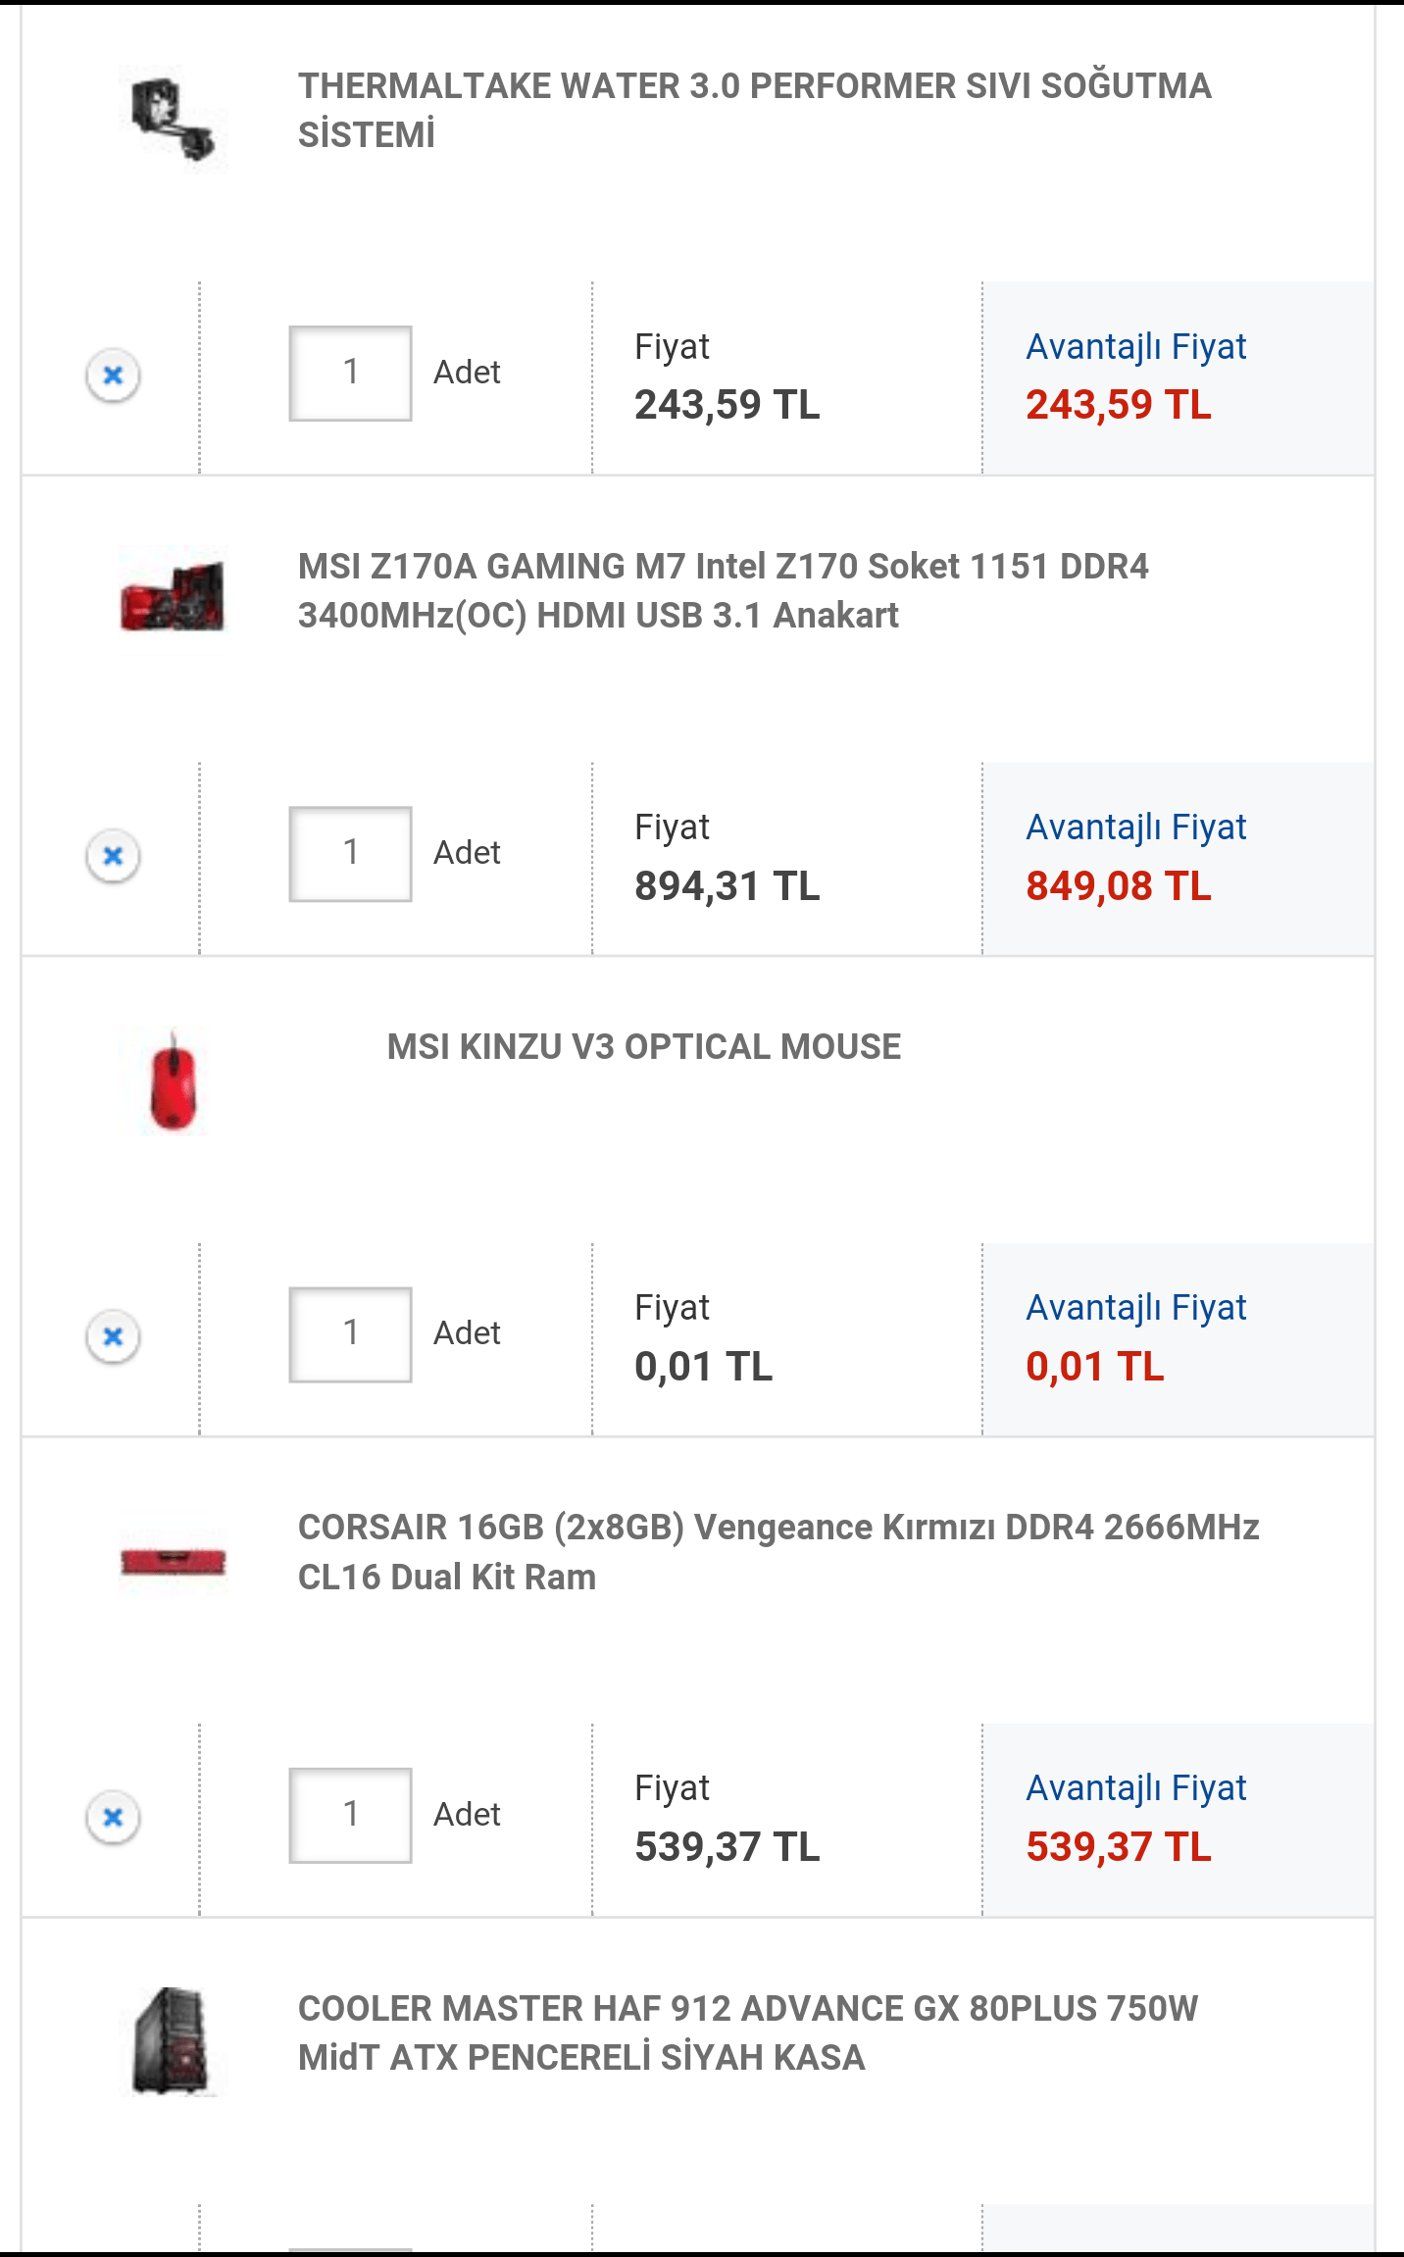Viewport: 1404px width, 2257px height.
Task: Remove Thermaltake Water 3.0 cooler from cart
Action: [113, 375]
